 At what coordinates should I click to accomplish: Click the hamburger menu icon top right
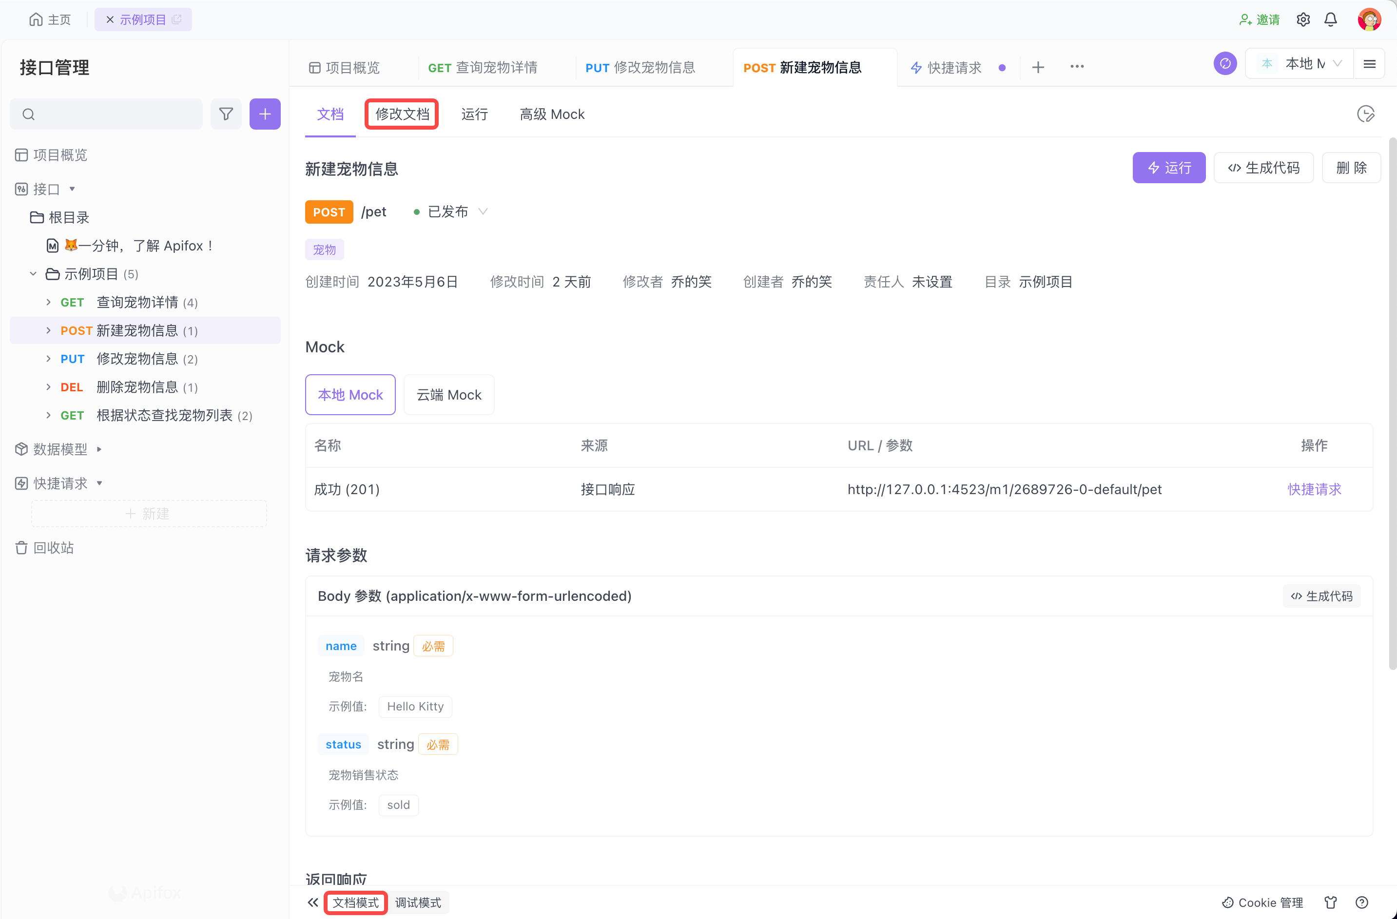tap(1369, 64)
